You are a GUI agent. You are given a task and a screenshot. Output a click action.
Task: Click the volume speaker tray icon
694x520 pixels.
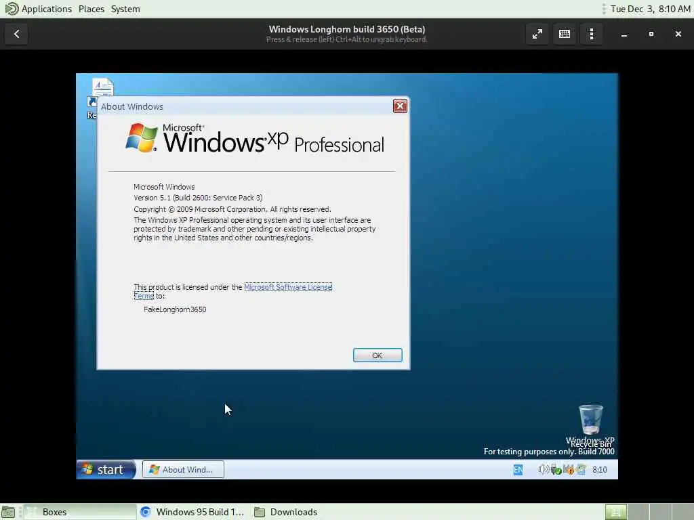(x=543, y=470)
